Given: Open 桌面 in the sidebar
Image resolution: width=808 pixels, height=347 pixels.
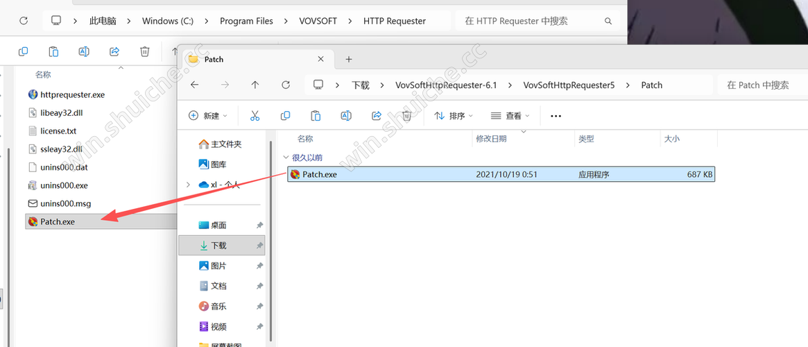Looking at the screenshot, I should tap(214, 226).
